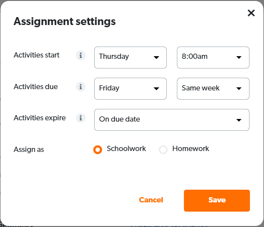Click the arrow in Friday dropdown
This screenshot has width=264, height=227.
pos(156,89)
